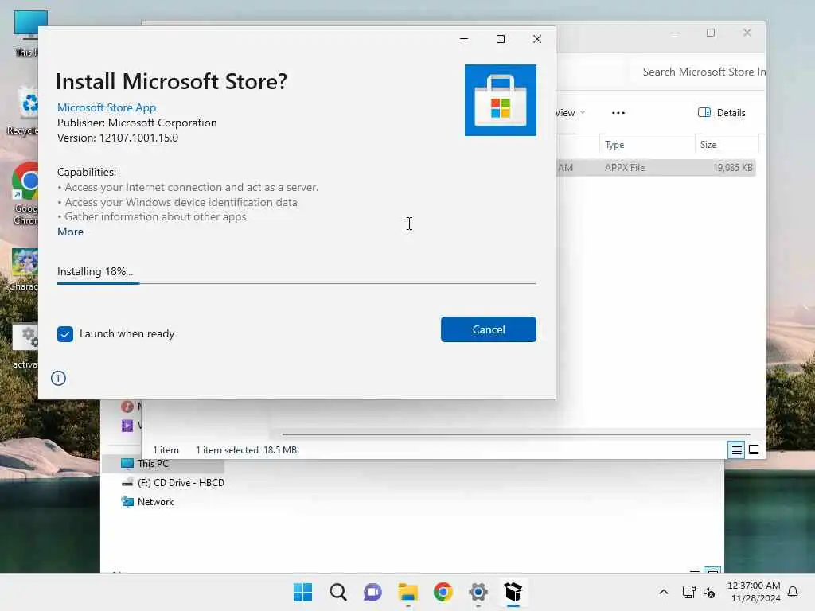The width and height of the screenshot is (815, 611).
Task: Maximize the App Installer window
Action: point(501,39)
